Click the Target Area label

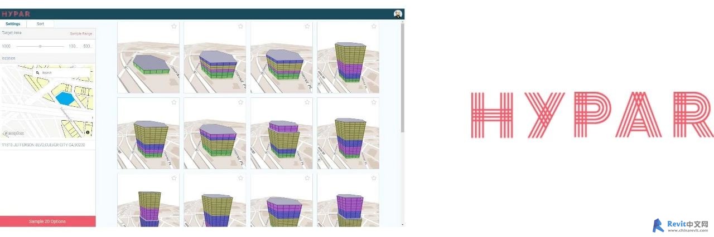pos(12,33)
